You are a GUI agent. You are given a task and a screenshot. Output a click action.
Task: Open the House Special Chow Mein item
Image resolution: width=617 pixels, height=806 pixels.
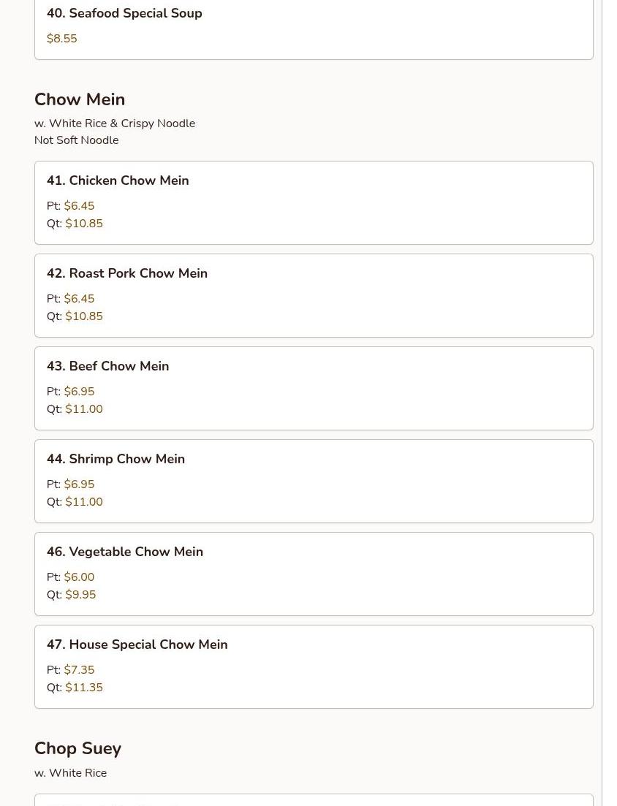click(137, 645)
